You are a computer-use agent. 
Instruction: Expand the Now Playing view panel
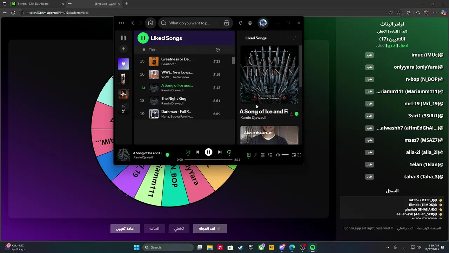pos(295,38)
